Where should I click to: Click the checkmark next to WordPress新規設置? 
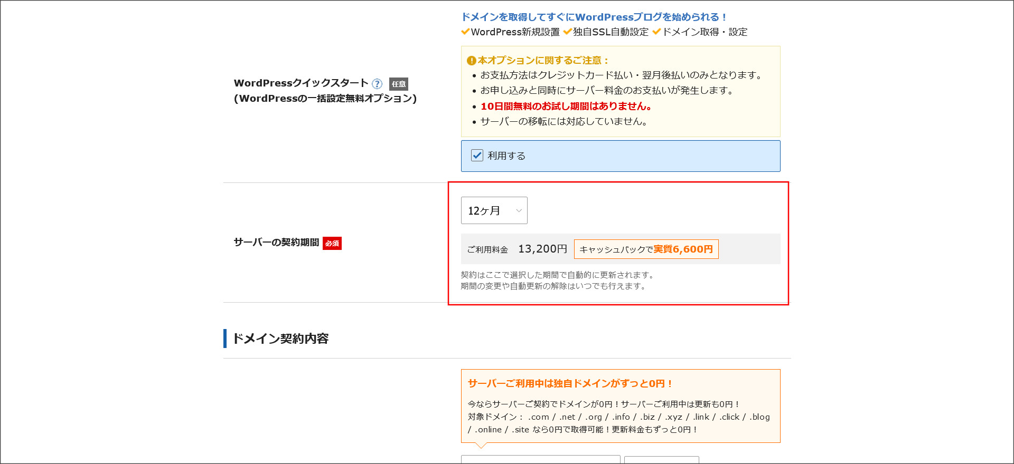click(465, 32)
